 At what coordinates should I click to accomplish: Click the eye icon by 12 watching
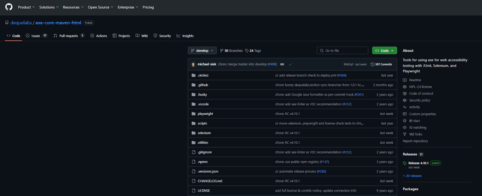coord(405,128)
